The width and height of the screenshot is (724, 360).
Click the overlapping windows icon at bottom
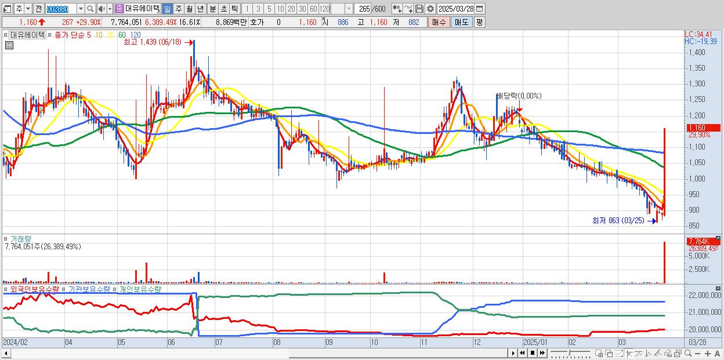click(x=609, y=353)
